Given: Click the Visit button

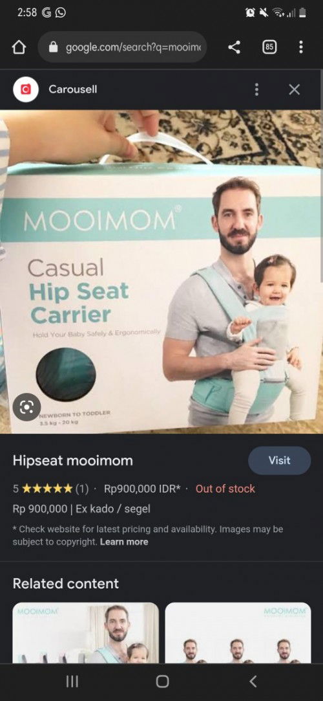Looking at the screenshot, I should point(279,460).
